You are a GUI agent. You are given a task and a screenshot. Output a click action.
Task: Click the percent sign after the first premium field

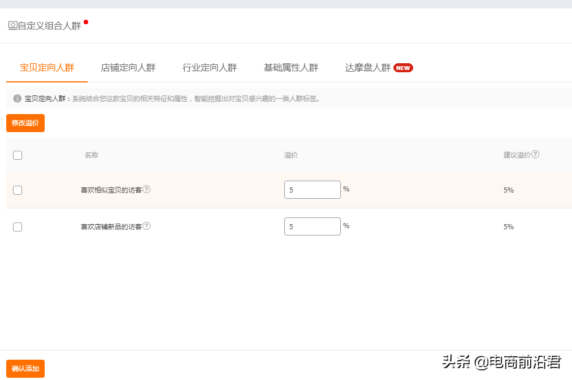coord(345,190)
